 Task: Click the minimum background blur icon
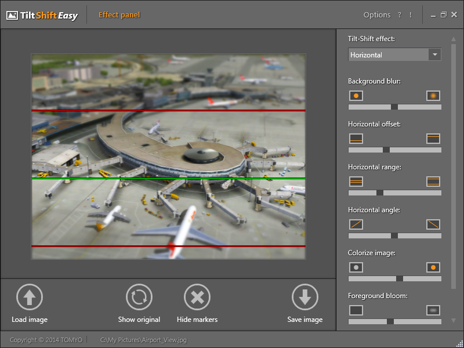point(356,95)
